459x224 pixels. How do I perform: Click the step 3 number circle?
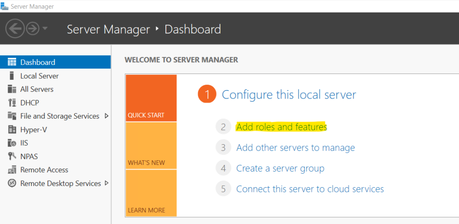click(223, 148)
